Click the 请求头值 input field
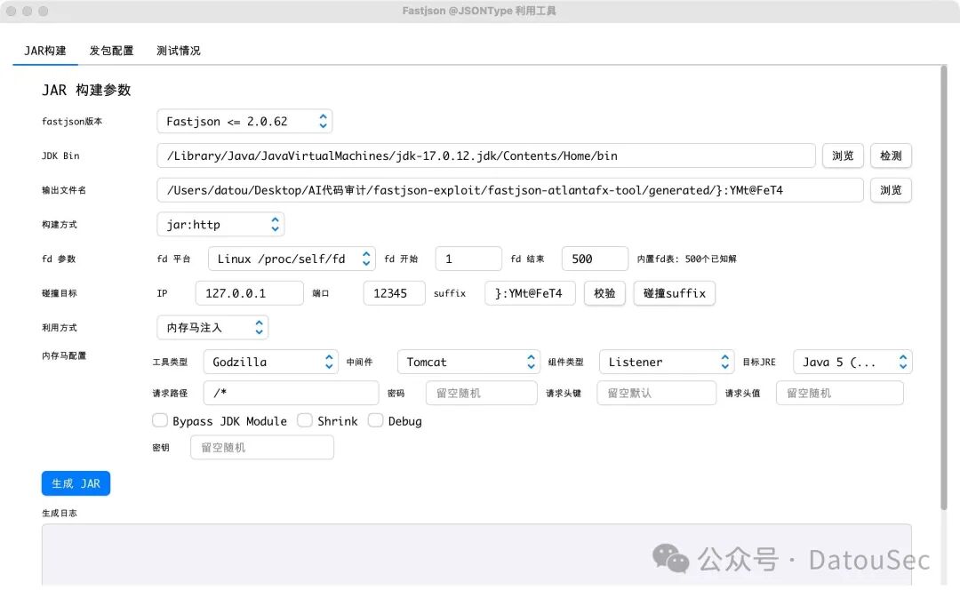Viewport: 960px width, 598px height. click(x=840, y=393)
